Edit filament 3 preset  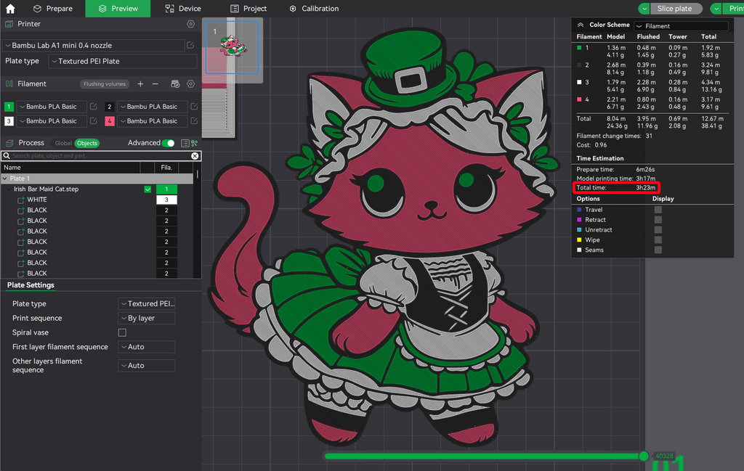pyautogui.click(x=94, y=120)
